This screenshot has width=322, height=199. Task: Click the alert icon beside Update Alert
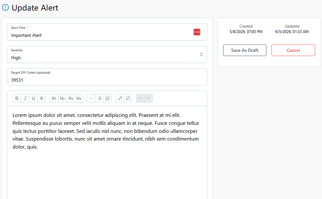(x=5, y=7)
